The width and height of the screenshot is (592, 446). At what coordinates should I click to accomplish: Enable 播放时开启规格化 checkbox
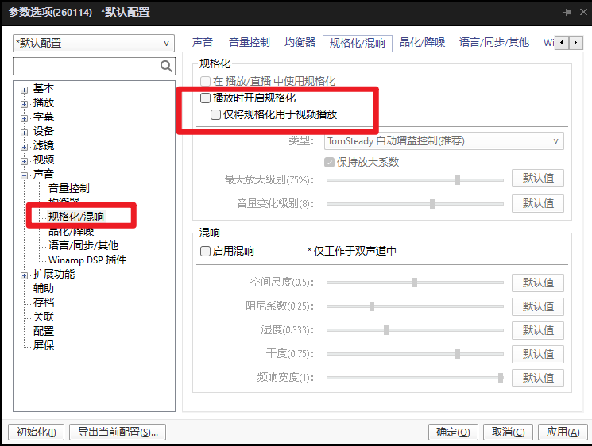tap(205, 98)
